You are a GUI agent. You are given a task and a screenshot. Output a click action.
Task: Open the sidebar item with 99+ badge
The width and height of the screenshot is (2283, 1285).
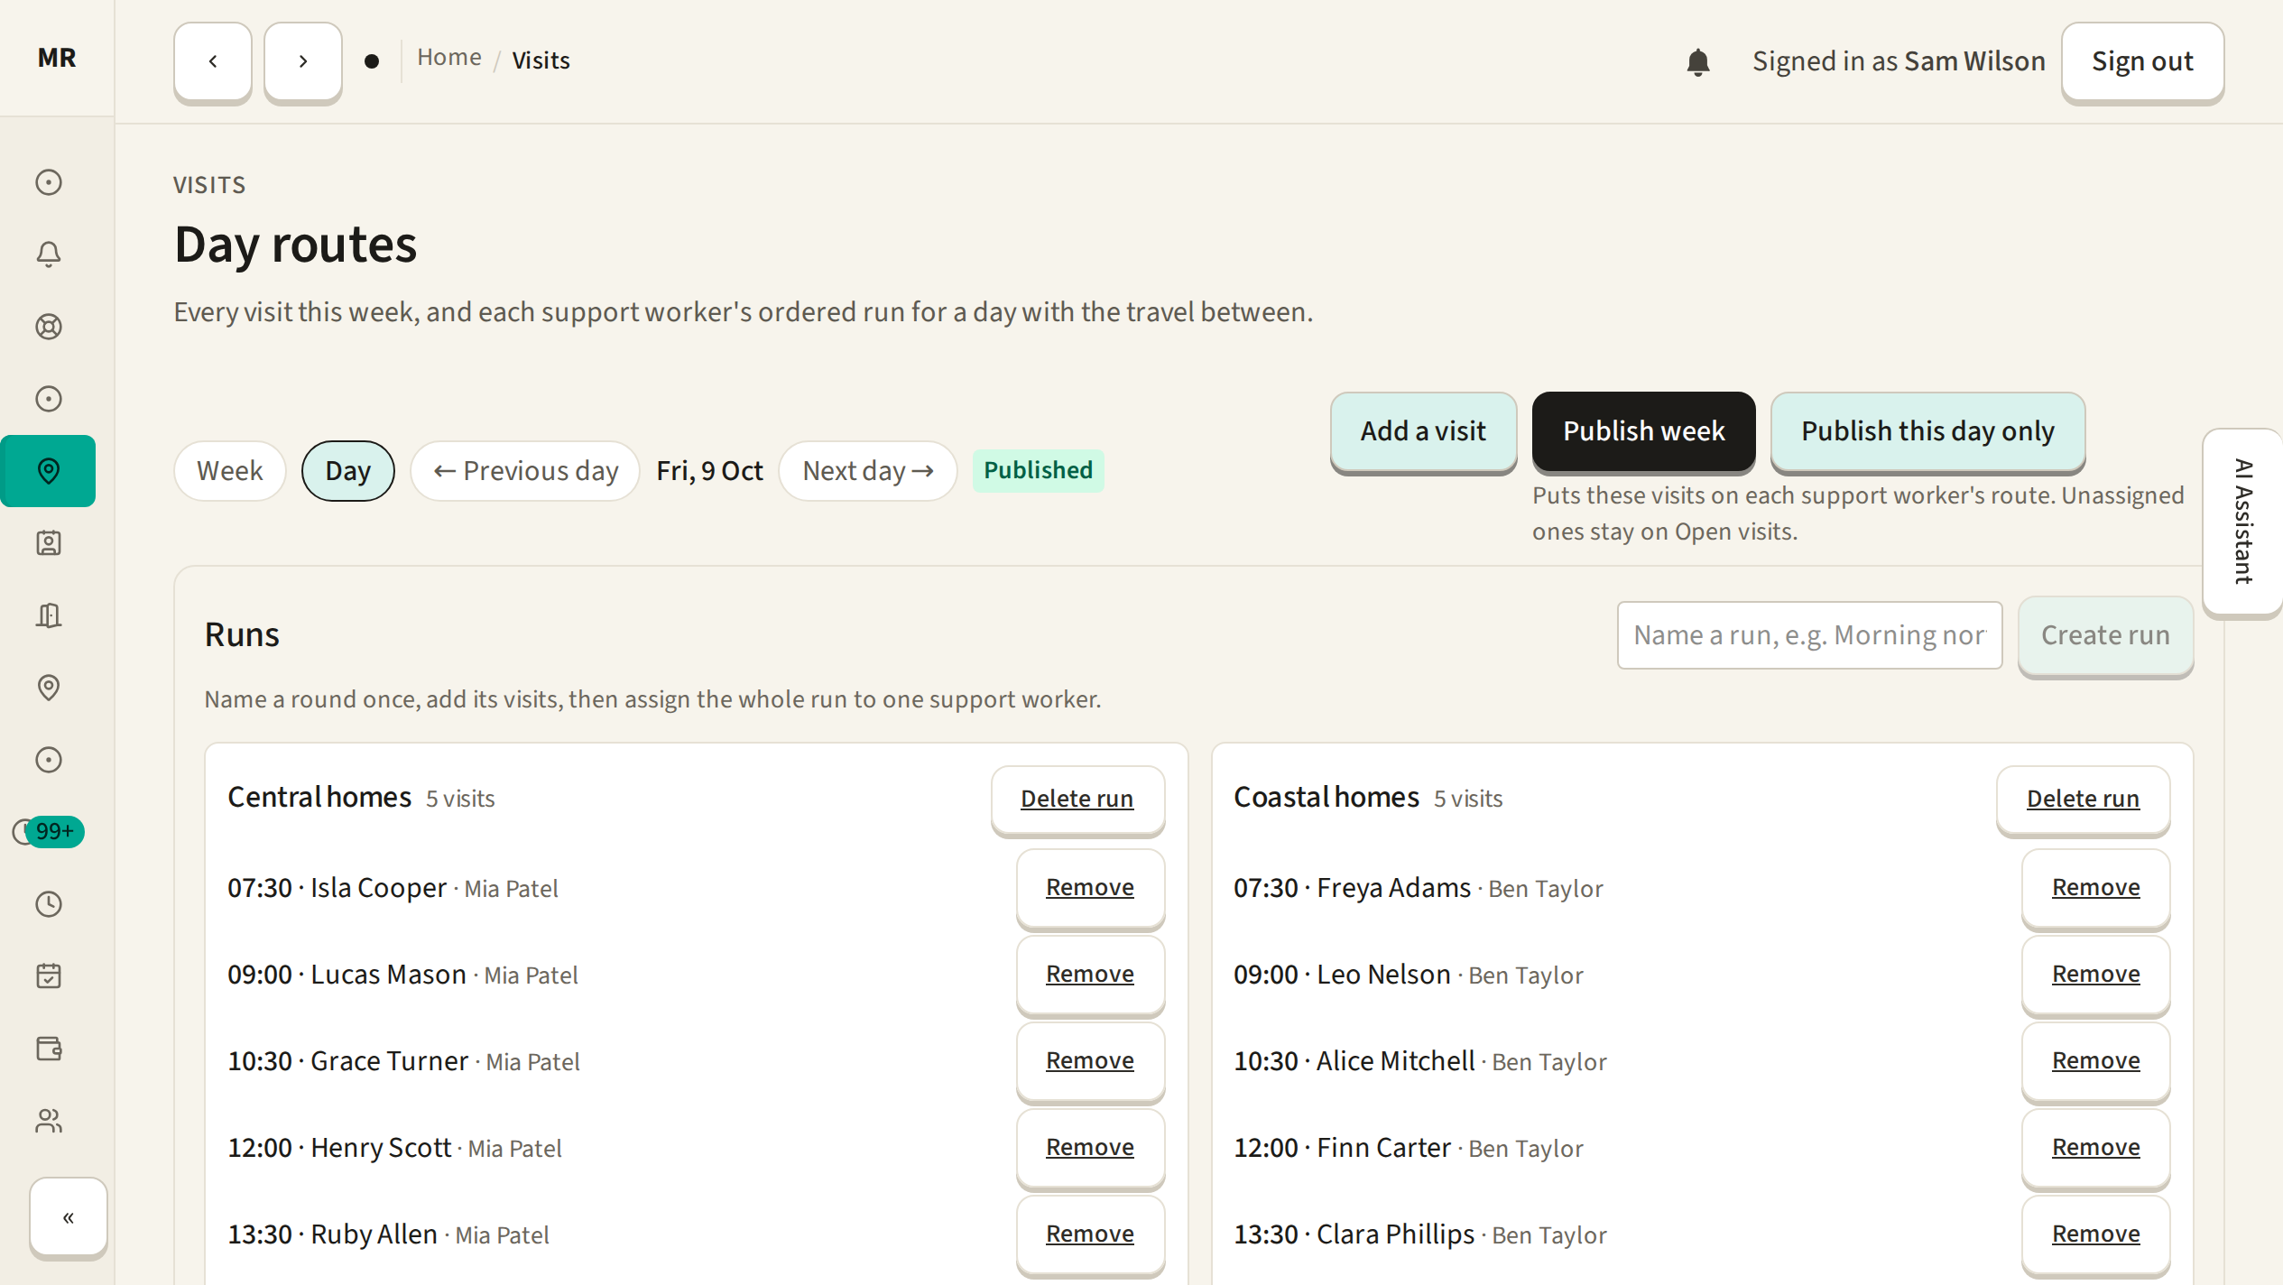tap(49, 832)
